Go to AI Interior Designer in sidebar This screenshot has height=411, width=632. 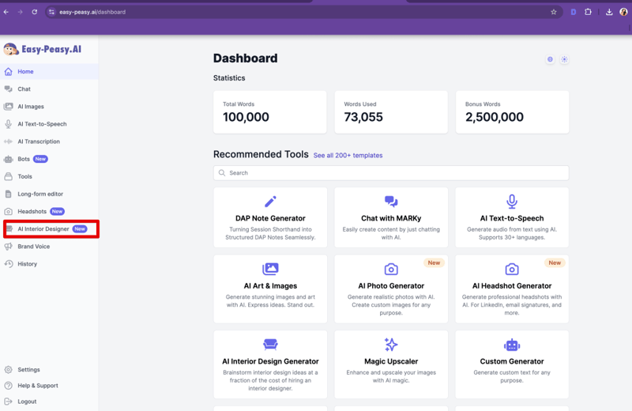tap(43, 229)
